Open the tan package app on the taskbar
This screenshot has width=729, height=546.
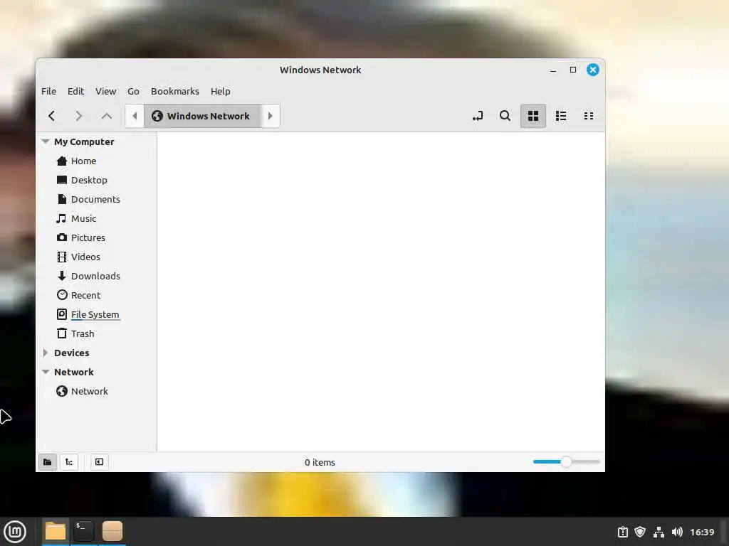click(x=112, y=531)
